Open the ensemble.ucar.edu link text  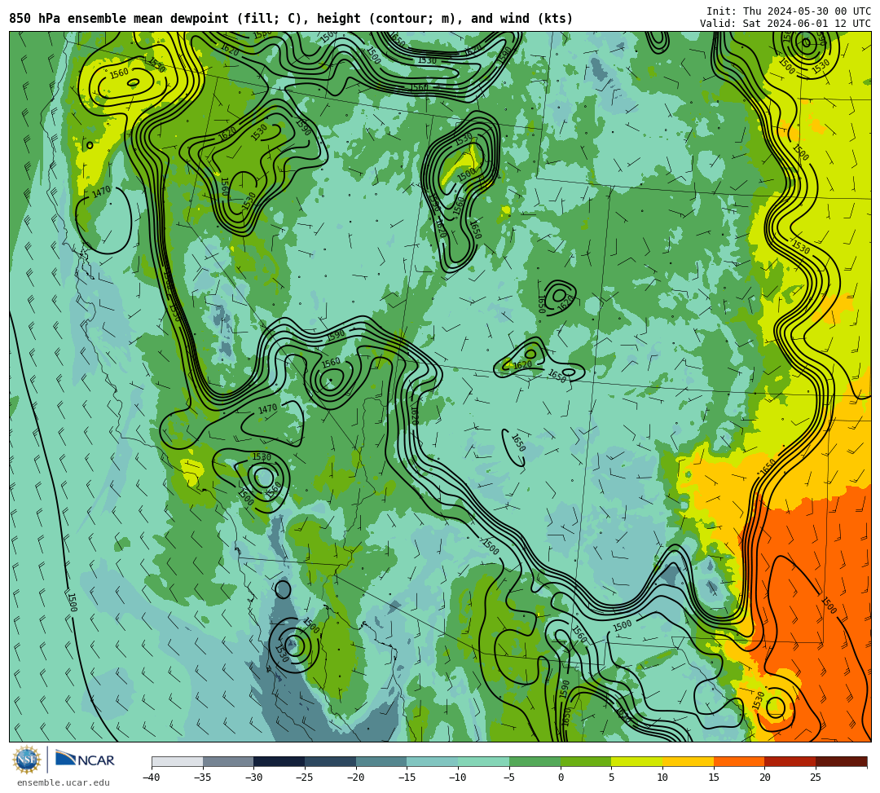[x=64, y=782]
